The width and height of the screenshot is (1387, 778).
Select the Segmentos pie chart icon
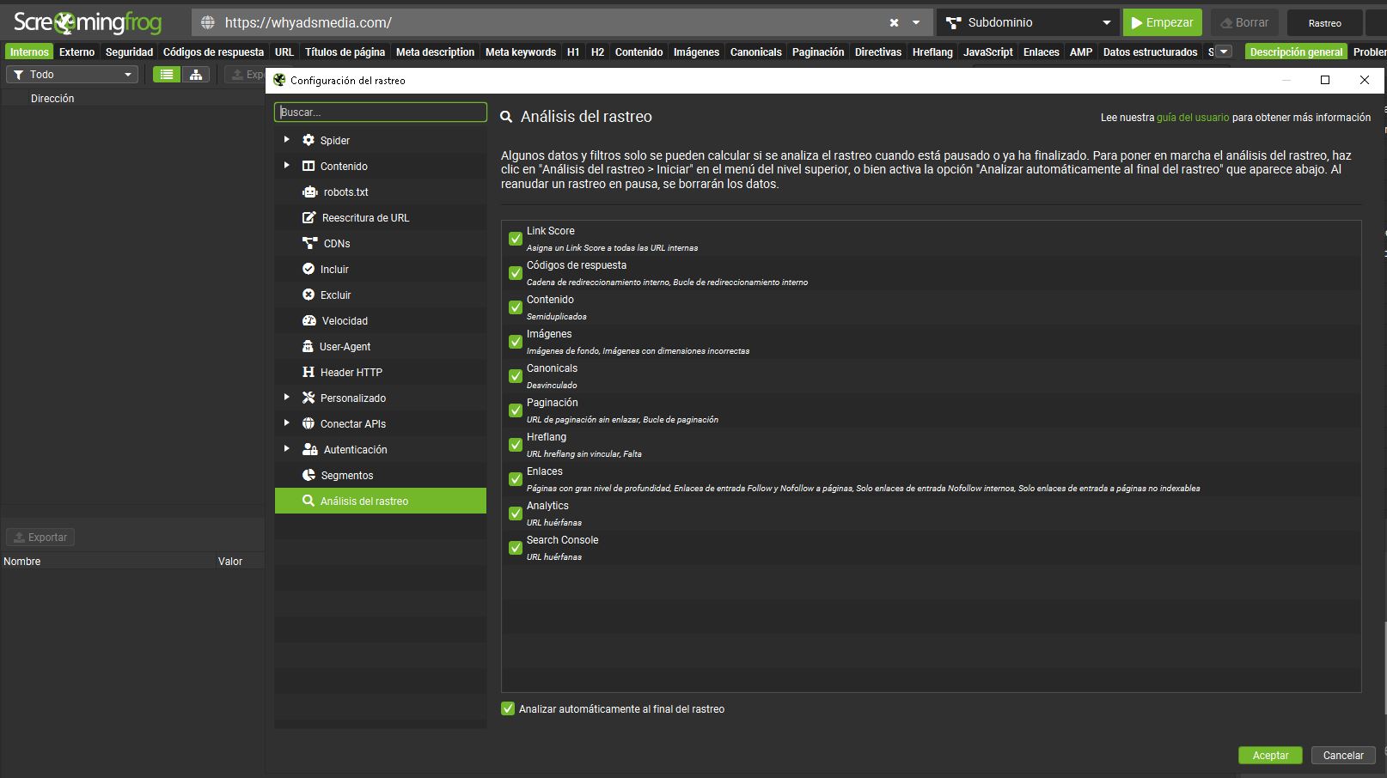point(309,476)
